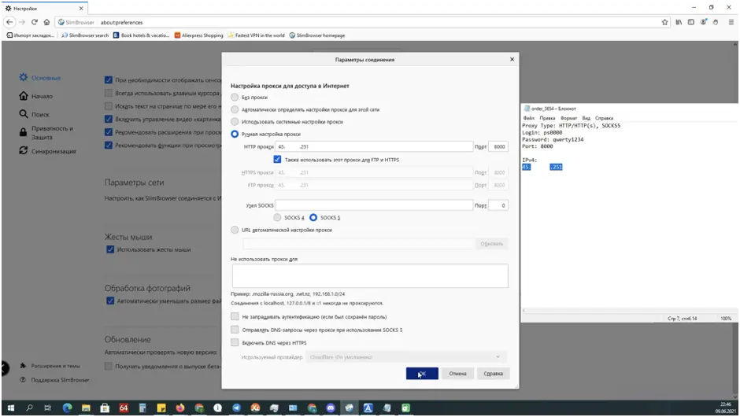
Task: Open the Aliexpress Shopping bookmark
Action: [x=198, y=35]
